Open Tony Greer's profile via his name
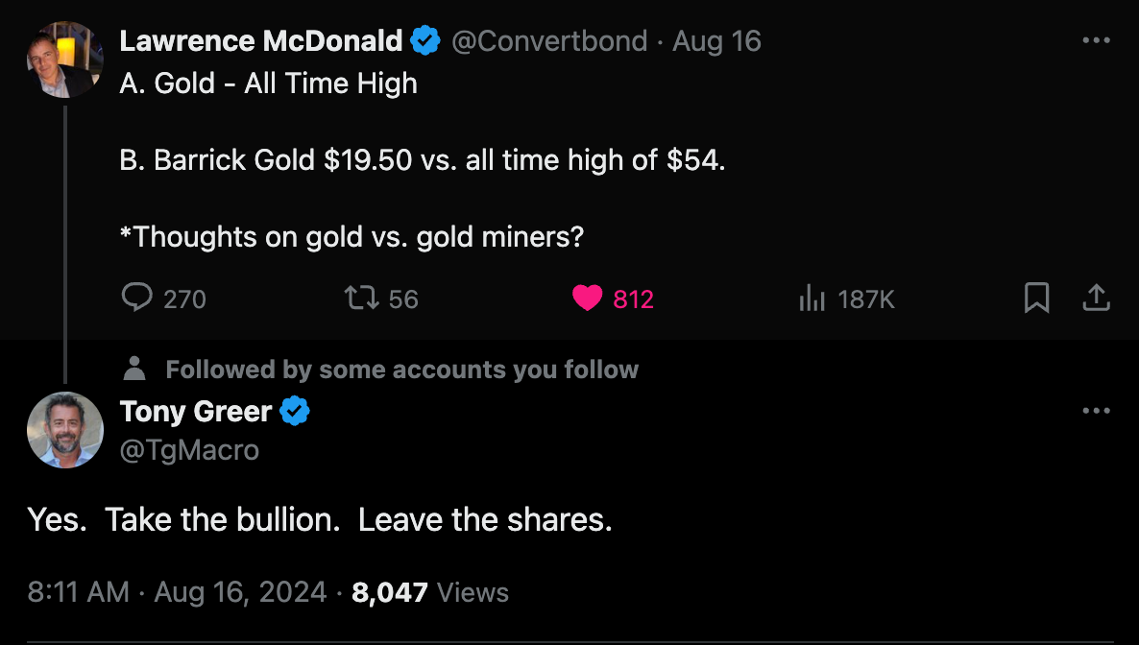This screenshot has width=1139, height=645. point(196,411)
